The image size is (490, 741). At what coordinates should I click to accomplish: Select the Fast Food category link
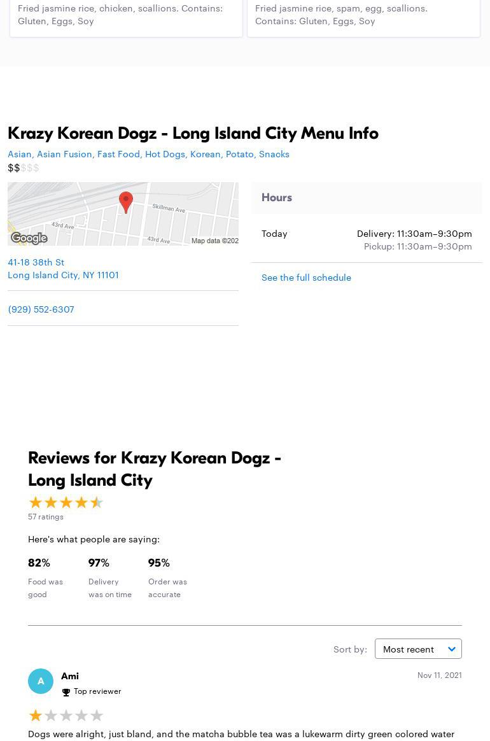coord(118,153)
